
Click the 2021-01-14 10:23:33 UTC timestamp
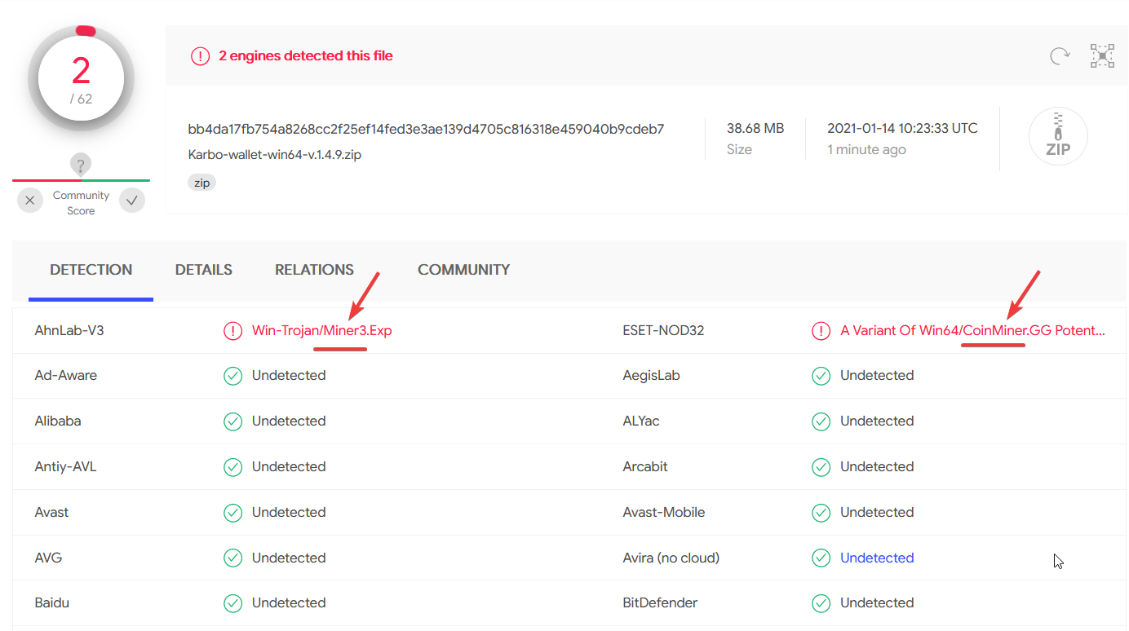(902, 128)
